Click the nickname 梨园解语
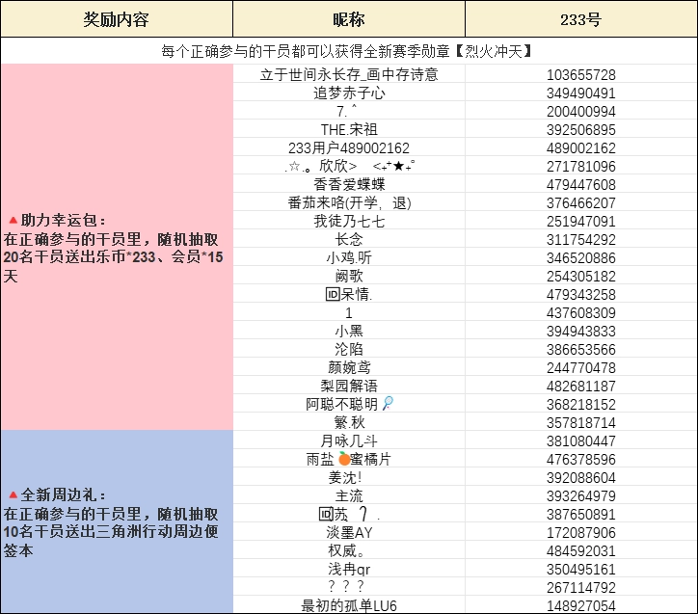Image resolution: width=698 pixels, height=614 pixels. (349, 387)
